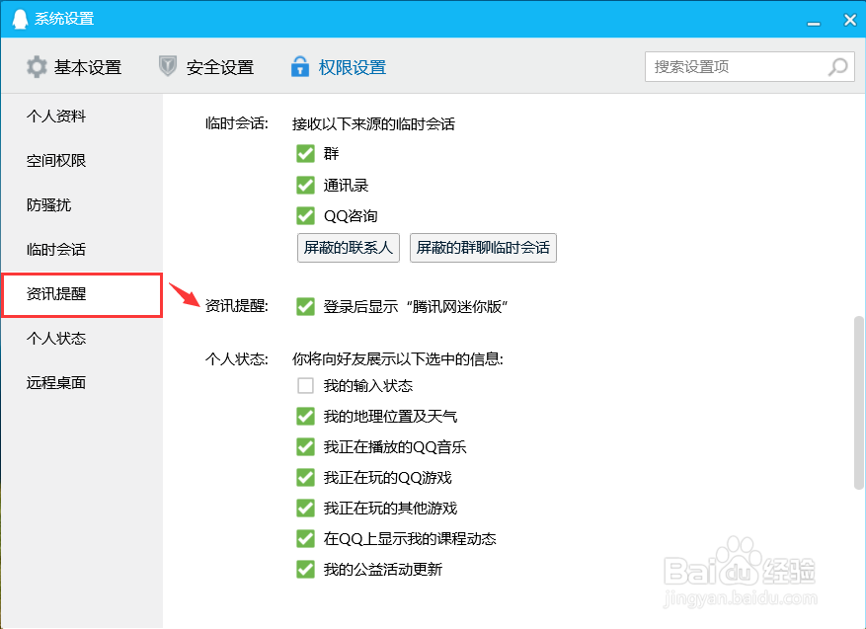Image resolution: width=866 pixels, height=629 pixels.
Task: Select 资讯提醒 in the sidebar
Action: pyautogui.click(x=82, y=294)
